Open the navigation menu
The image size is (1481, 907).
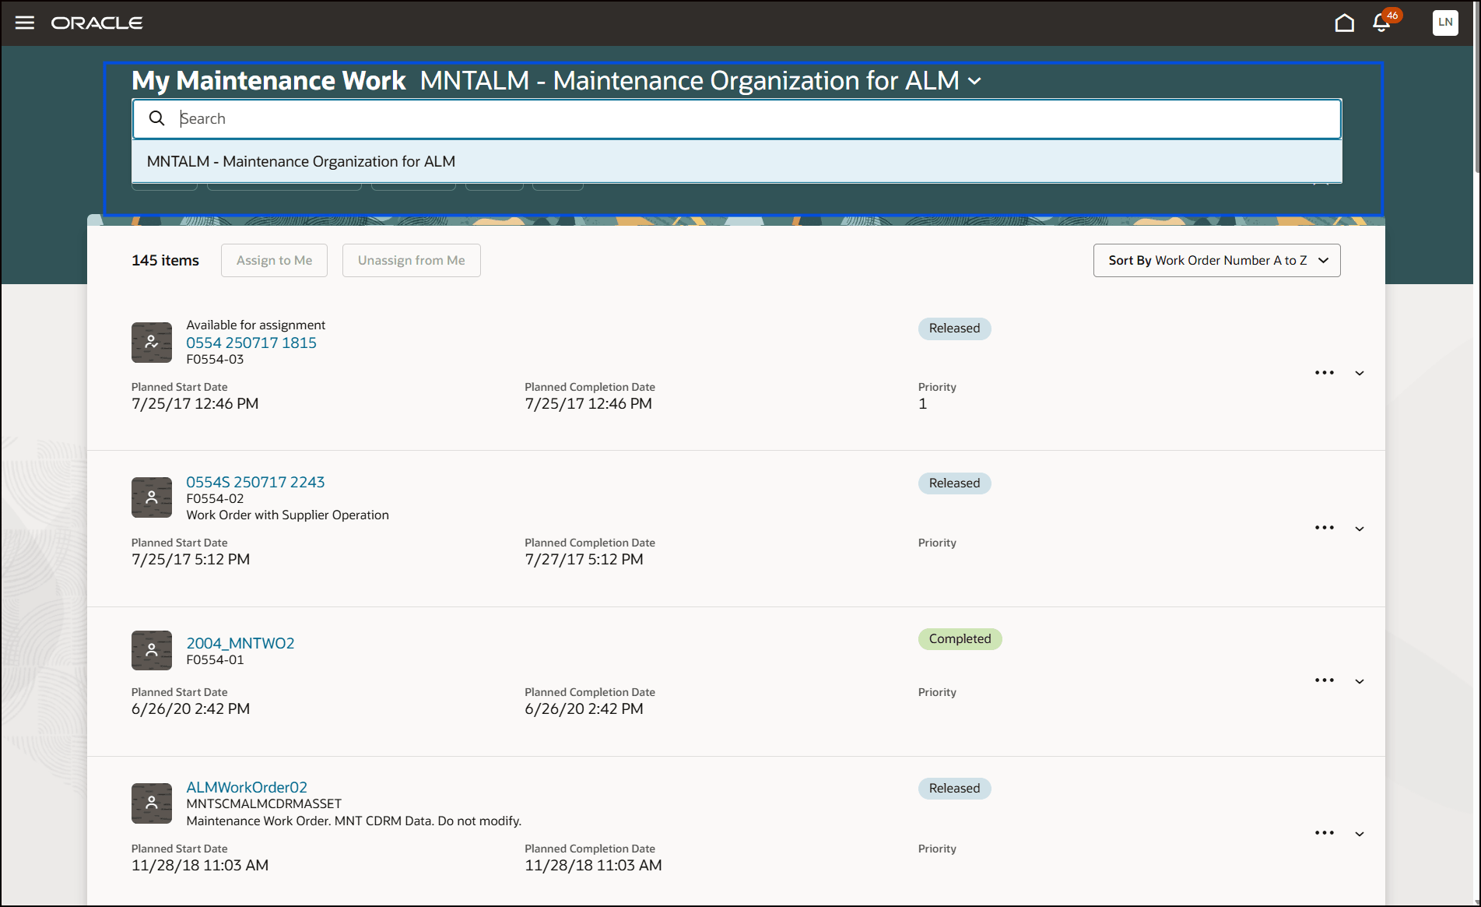coord(24,22)
